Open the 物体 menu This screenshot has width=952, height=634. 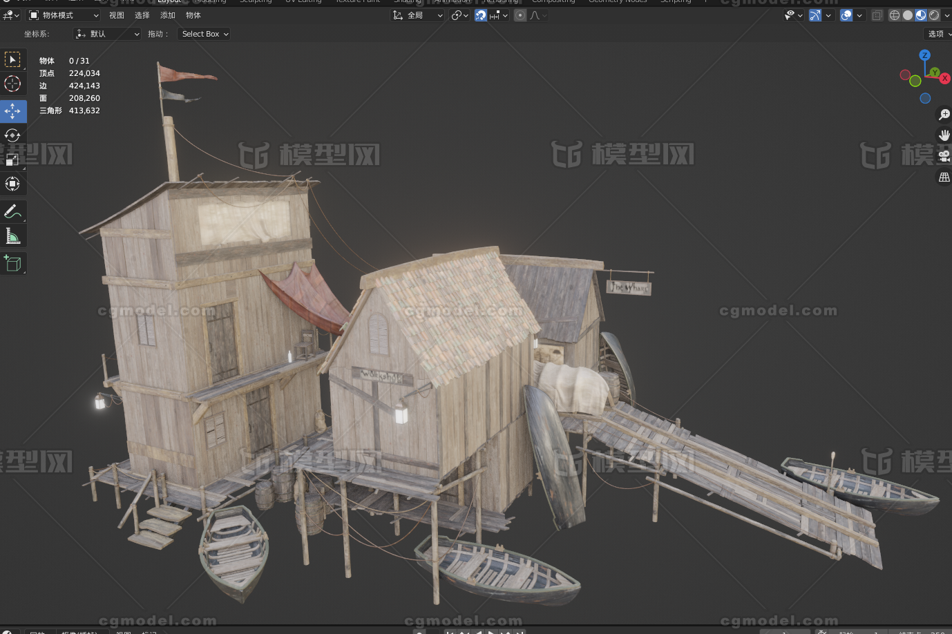pos(193,15)
